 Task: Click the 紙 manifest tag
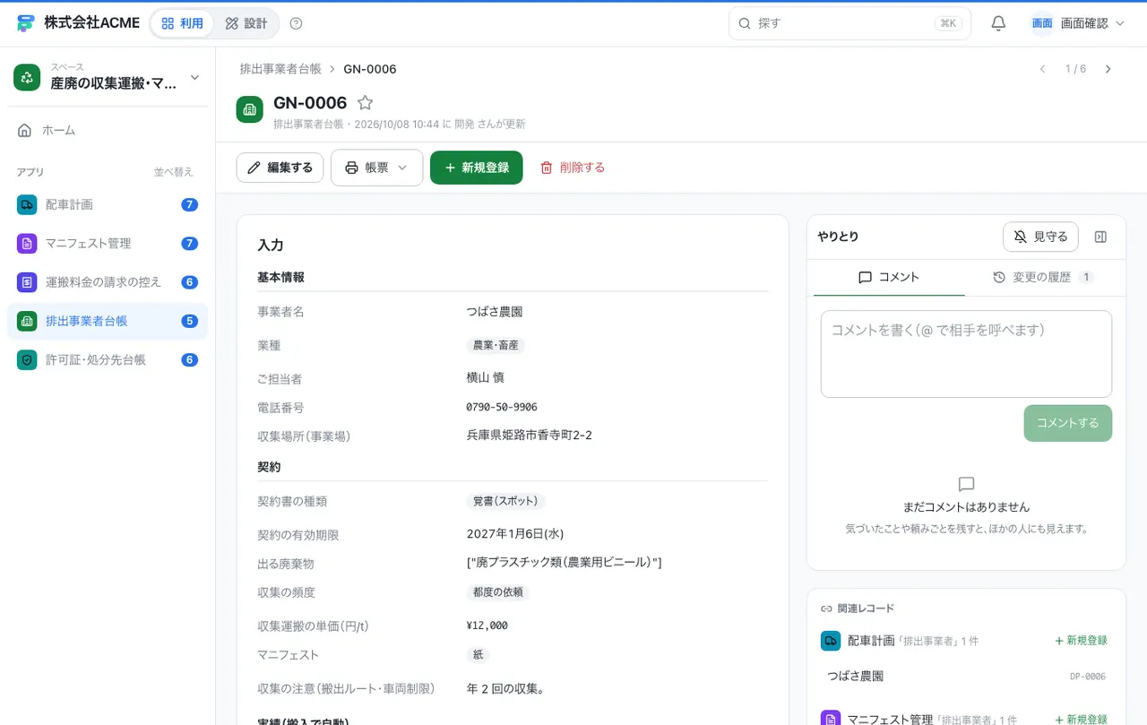(x=478, y=655)
